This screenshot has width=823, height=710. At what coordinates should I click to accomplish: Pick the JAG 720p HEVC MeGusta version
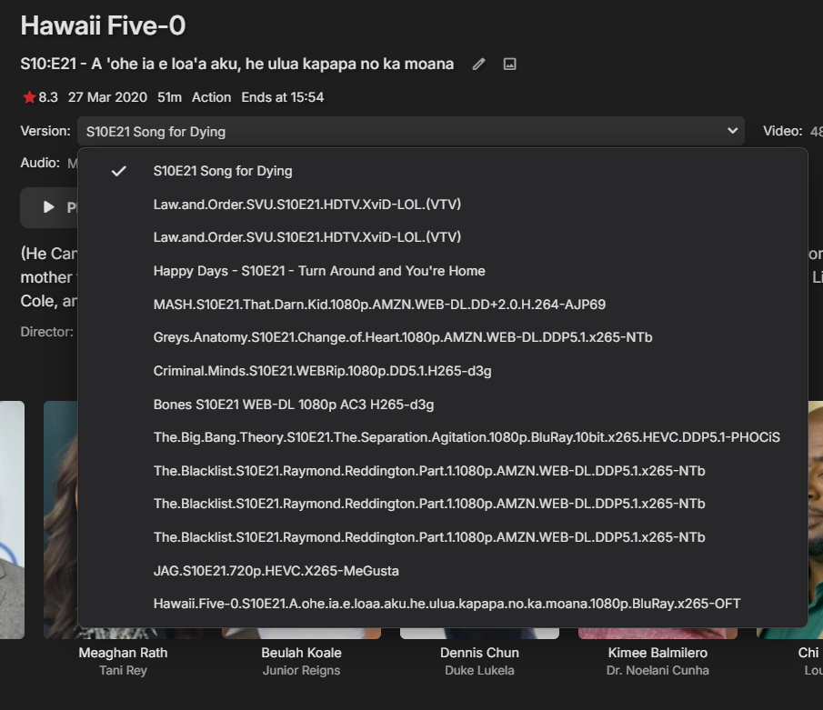point(276,571)
